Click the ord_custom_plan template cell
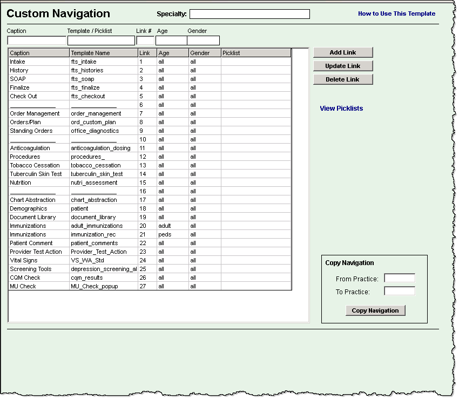This screenshot has width=459, height=399. (104, 122)
